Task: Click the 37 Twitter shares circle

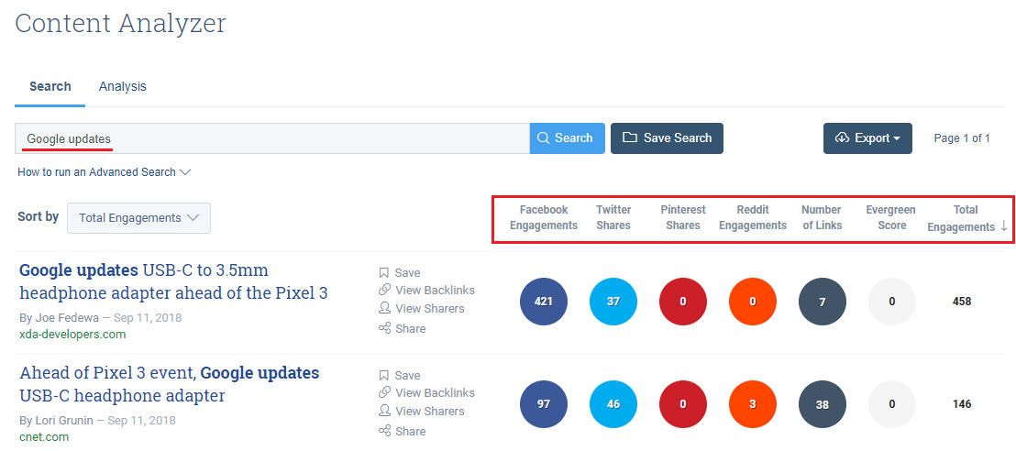Action: pyautogui.click(x=613, y=302)
